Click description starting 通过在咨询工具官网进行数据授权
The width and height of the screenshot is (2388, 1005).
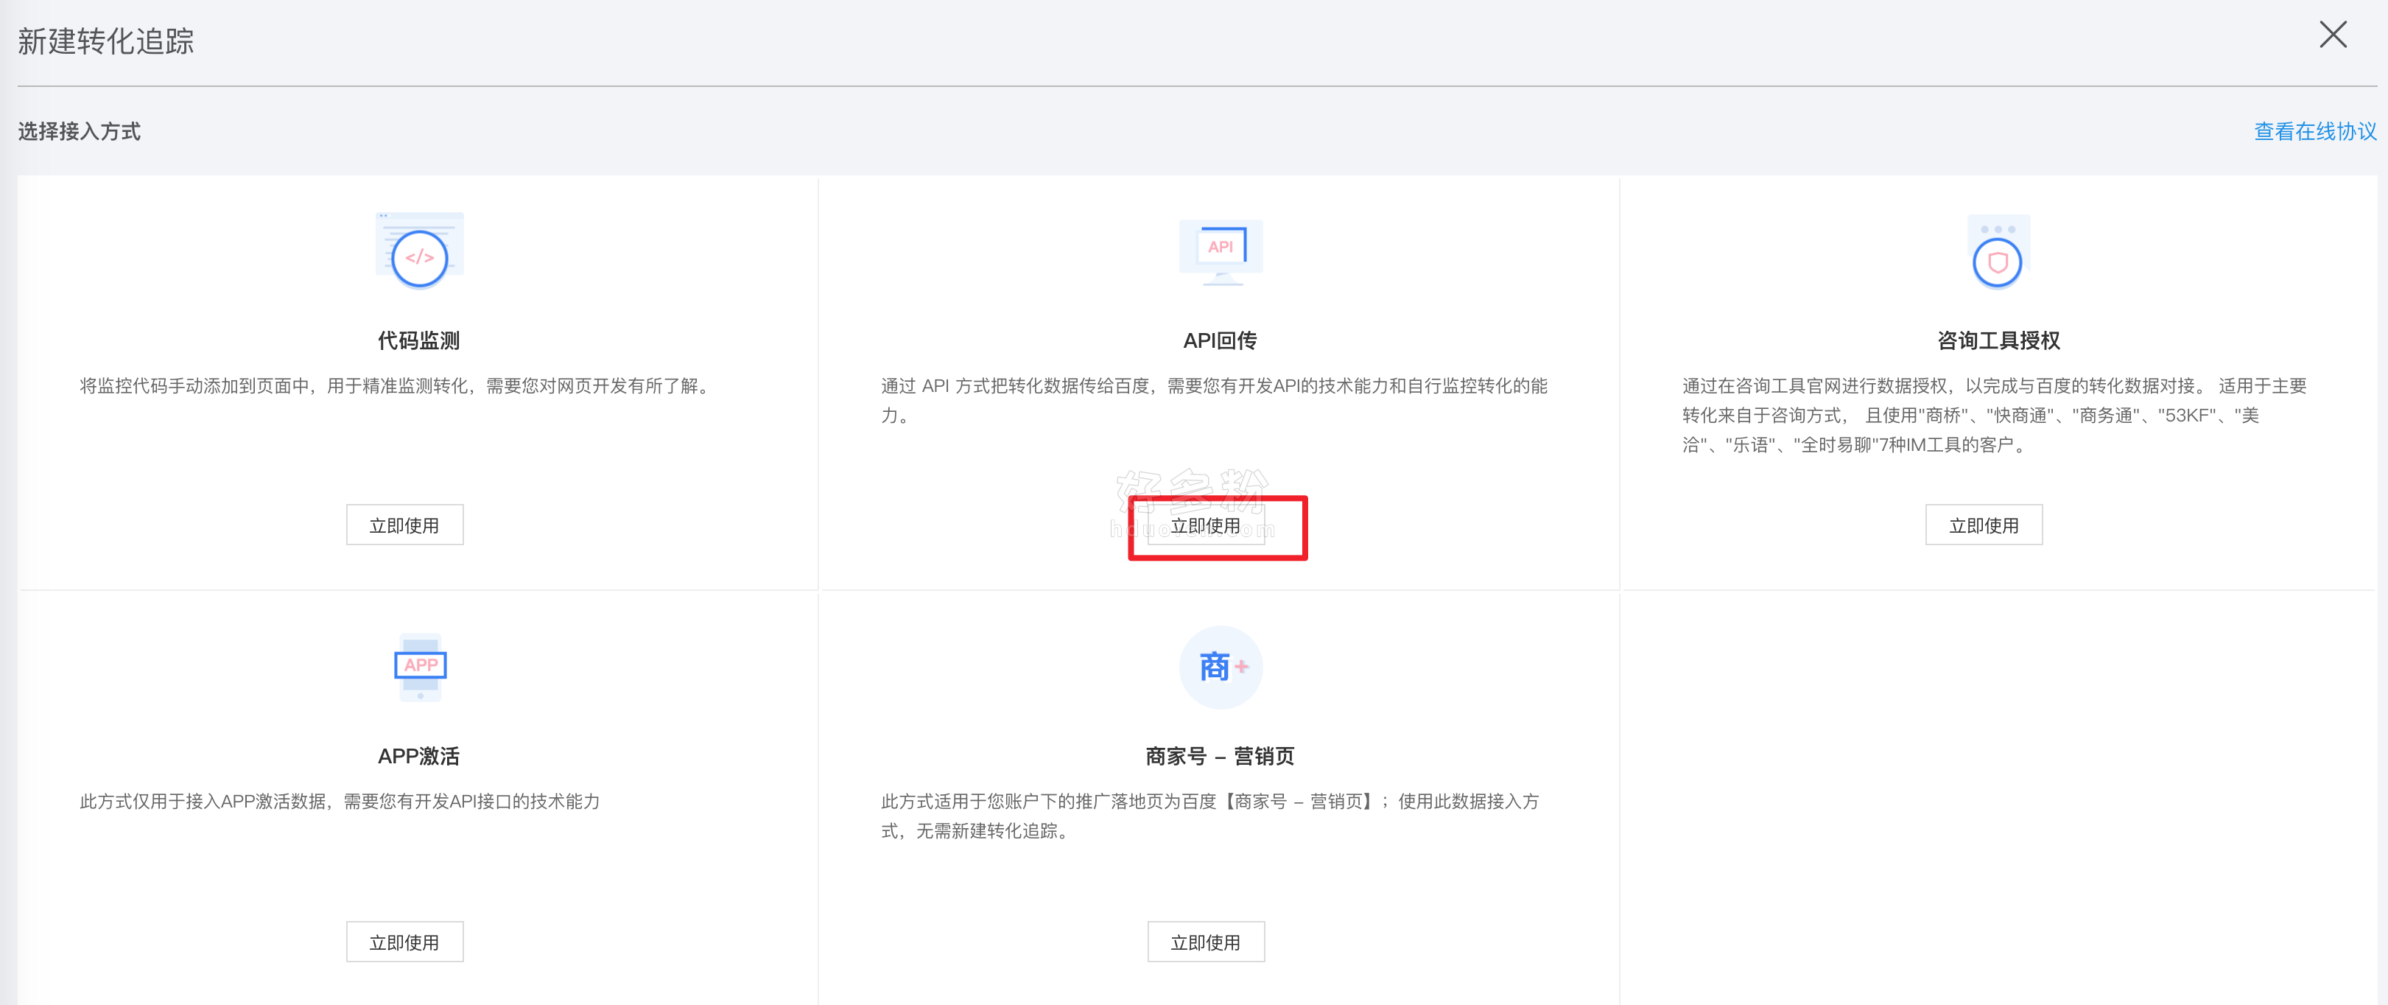click(1994, 416)
